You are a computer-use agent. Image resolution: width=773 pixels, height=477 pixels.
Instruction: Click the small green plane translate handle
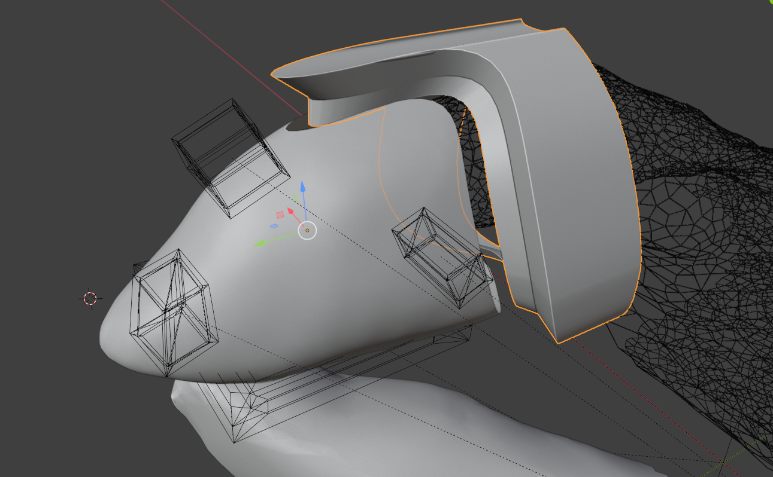(295, 197)
